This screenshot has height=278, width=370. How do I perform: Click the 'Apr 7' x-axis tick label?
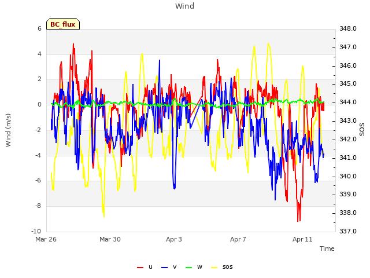(x=238, y=239)
